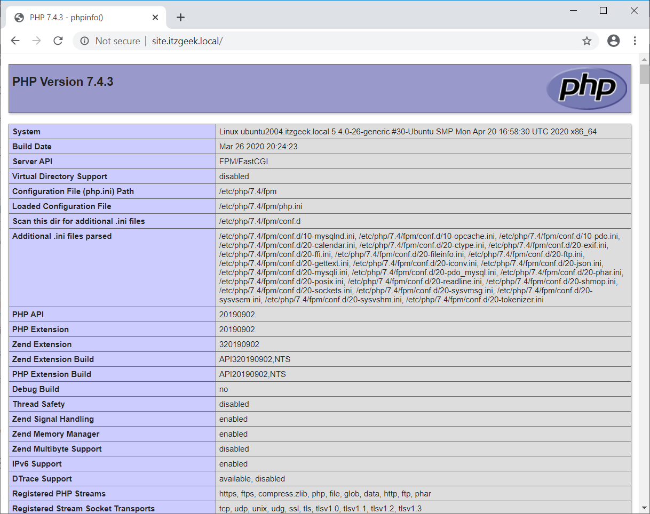The width and height of the screenshot is (650, 514).
Task: View site information via Not secure icon
Action: coord(84,41)
